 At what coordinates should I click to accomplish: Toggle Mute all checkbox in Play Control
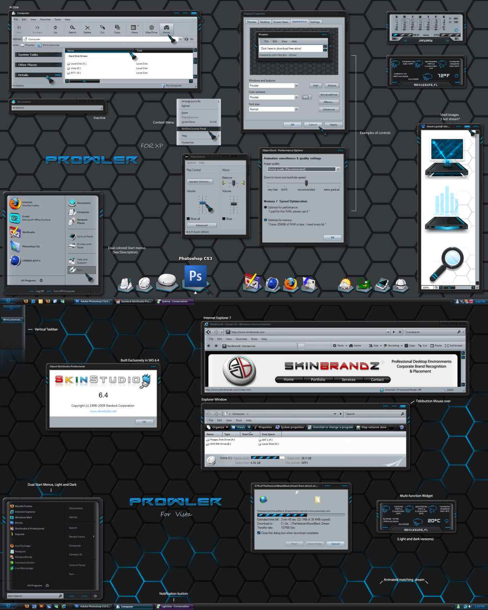(188, 219)
